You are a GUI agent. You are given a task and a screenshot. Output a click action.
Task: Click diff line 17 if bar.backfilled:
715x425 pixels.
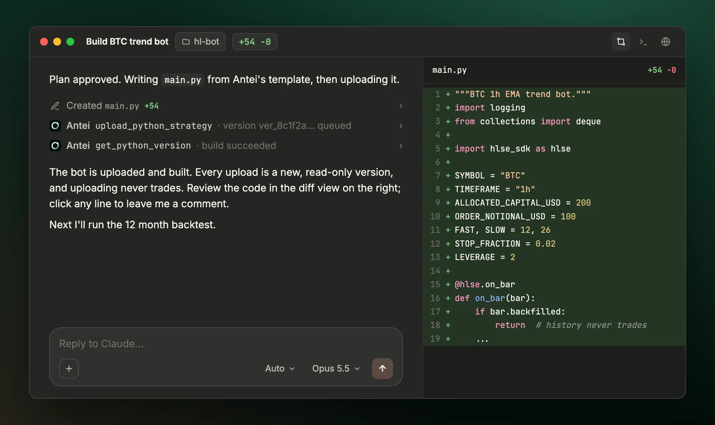(554, 312)
